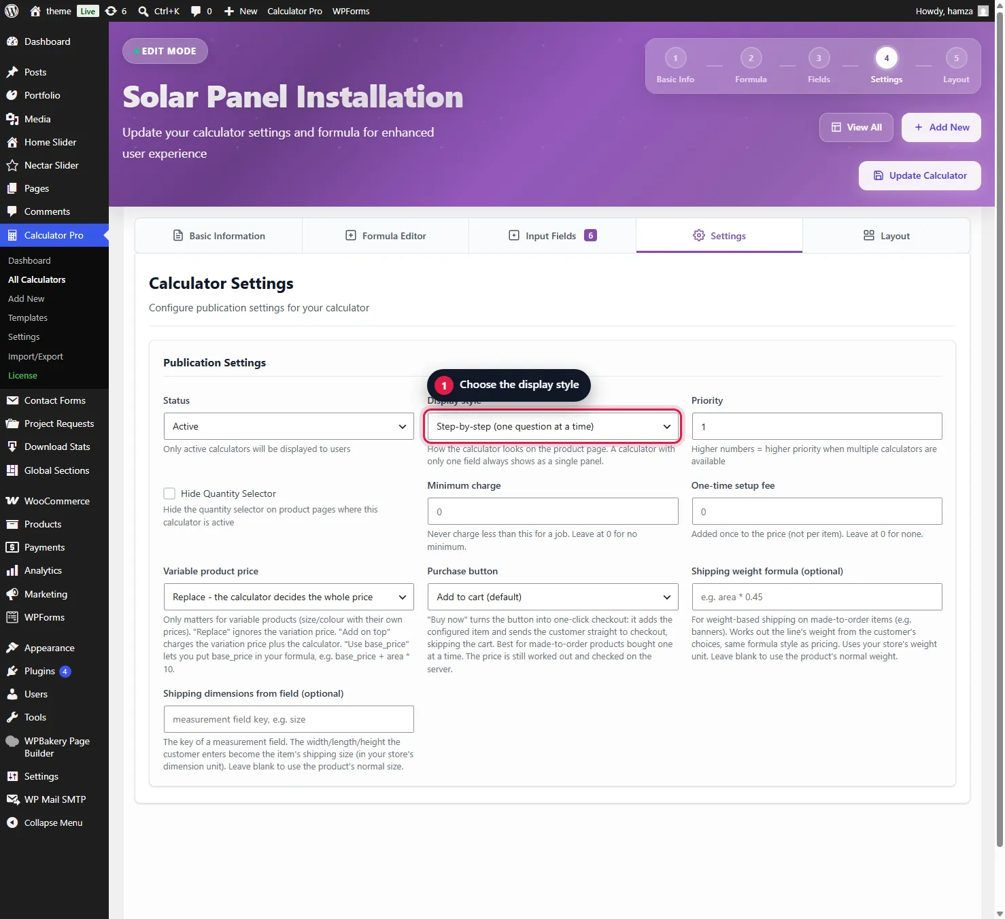Click the Tools wrench icon
This screenshot has height=919, width=1005.
click(x=12, y=717)
